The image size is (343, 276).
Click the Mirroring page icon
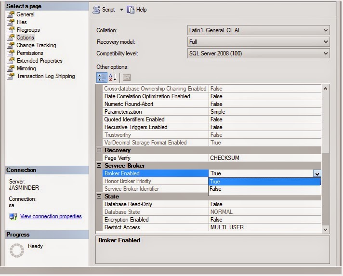(11, 68)
